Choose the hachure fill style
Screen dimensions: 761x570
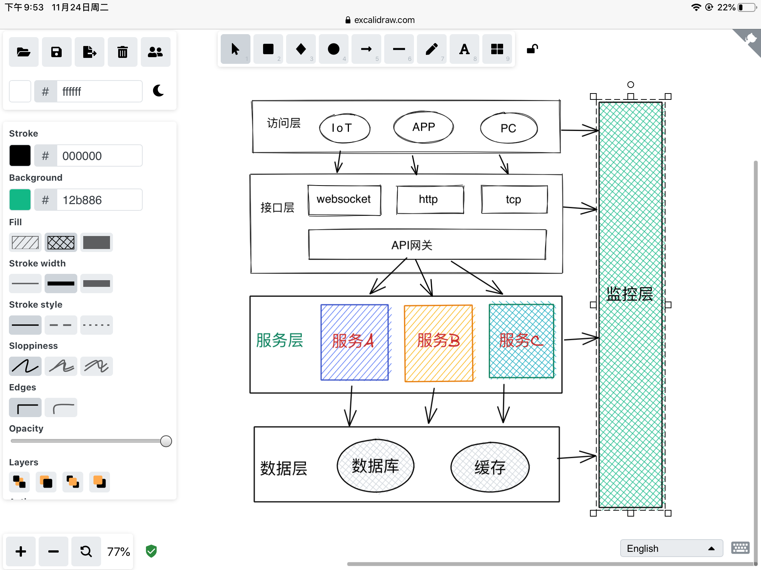click(25, 243)
